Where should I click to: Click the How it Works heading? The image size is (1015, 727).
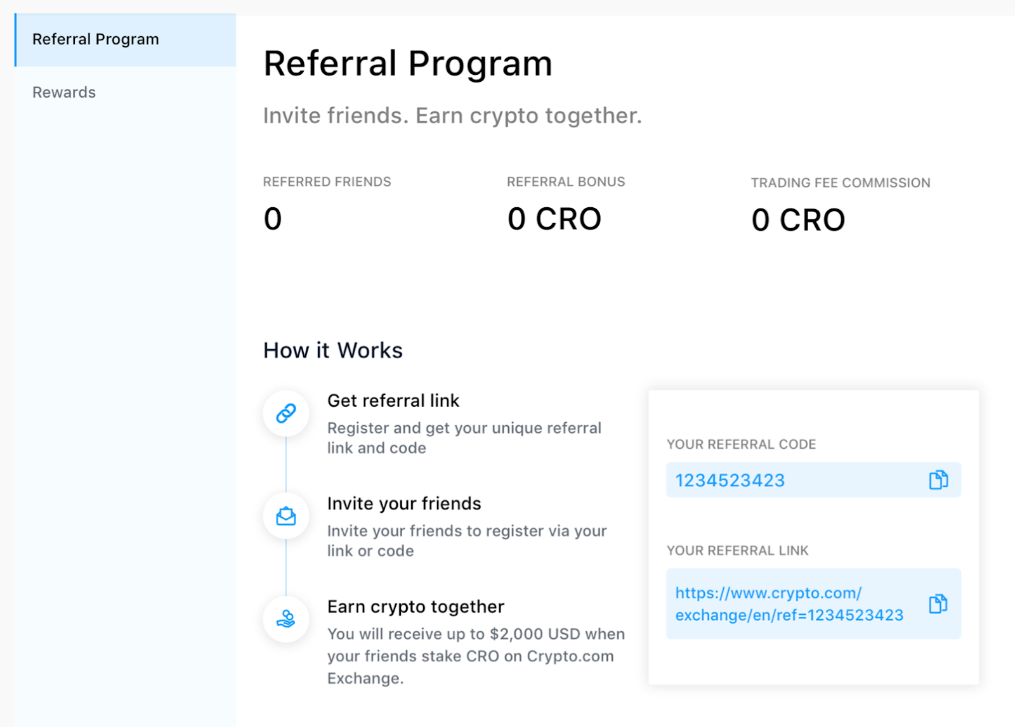(333, 351)
